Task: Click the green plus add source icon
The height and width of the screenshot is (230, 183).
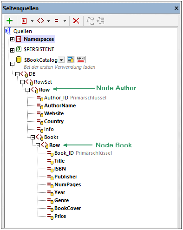Action: (x=10, y=21)
